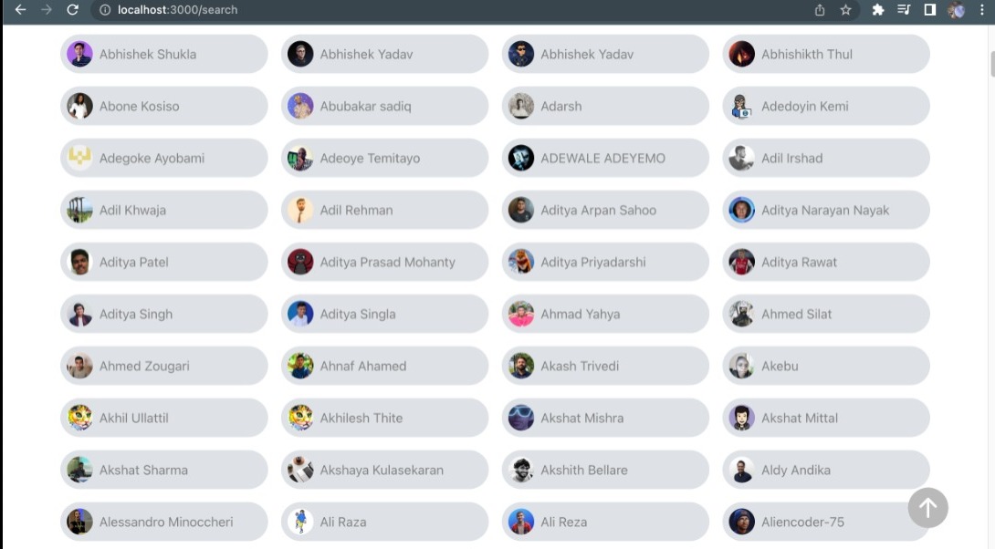This screenshot has width=995, height=549.
Task: Click the reading list sidebar icon
Action: pos(904,11)
